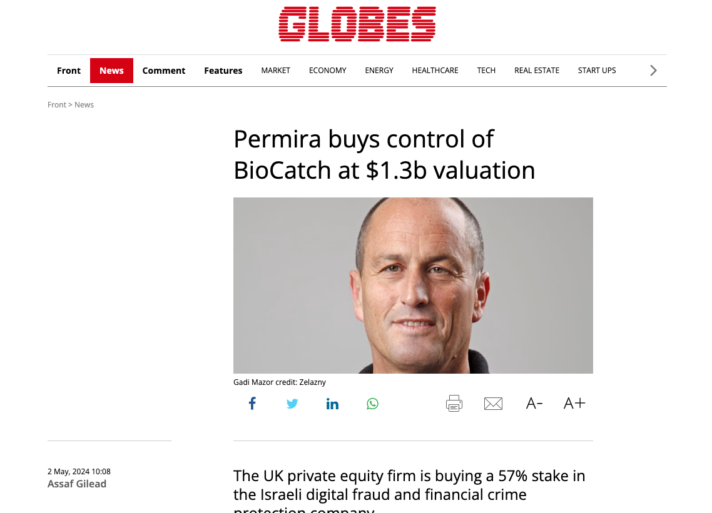
Task: Click the Globes logo
Action: pos(357,24)
